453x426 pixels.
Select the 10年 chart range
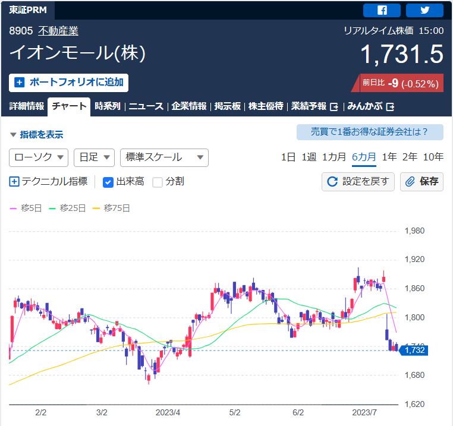[x=433, y=157]
